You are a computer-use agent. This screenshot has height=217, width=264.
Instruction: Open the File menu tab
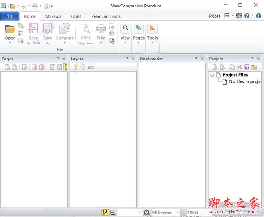click(9, 16)
